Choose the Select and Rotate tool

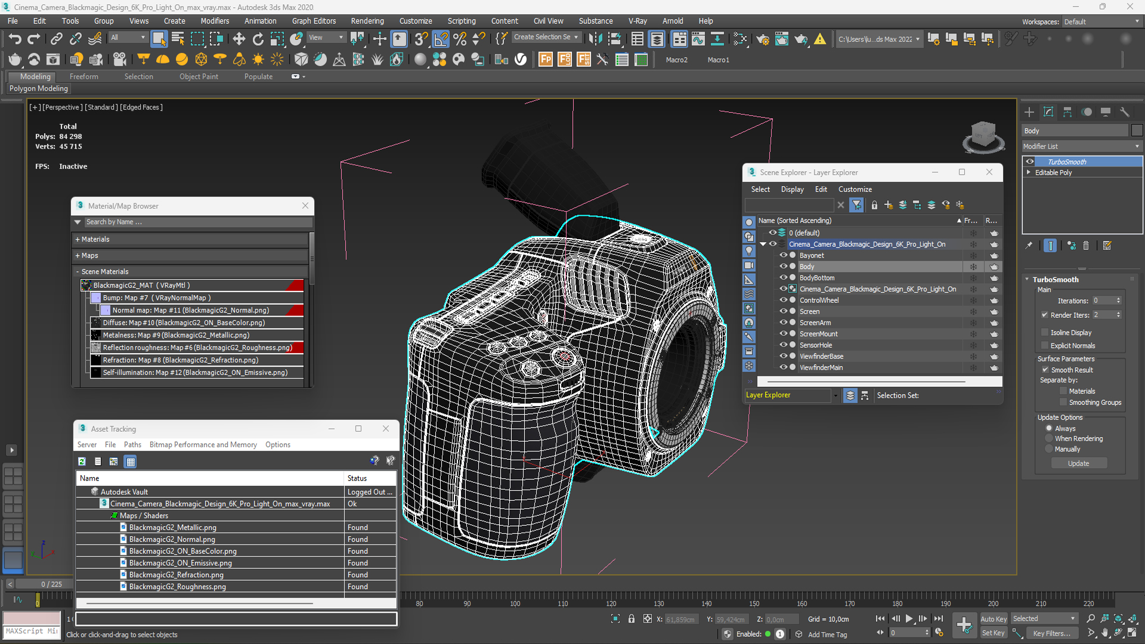tap(258, 39)
